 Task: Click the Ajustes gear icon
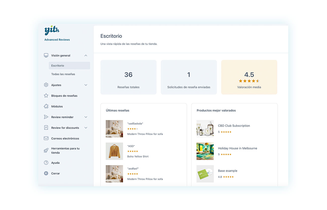click(x=46, y=85)
